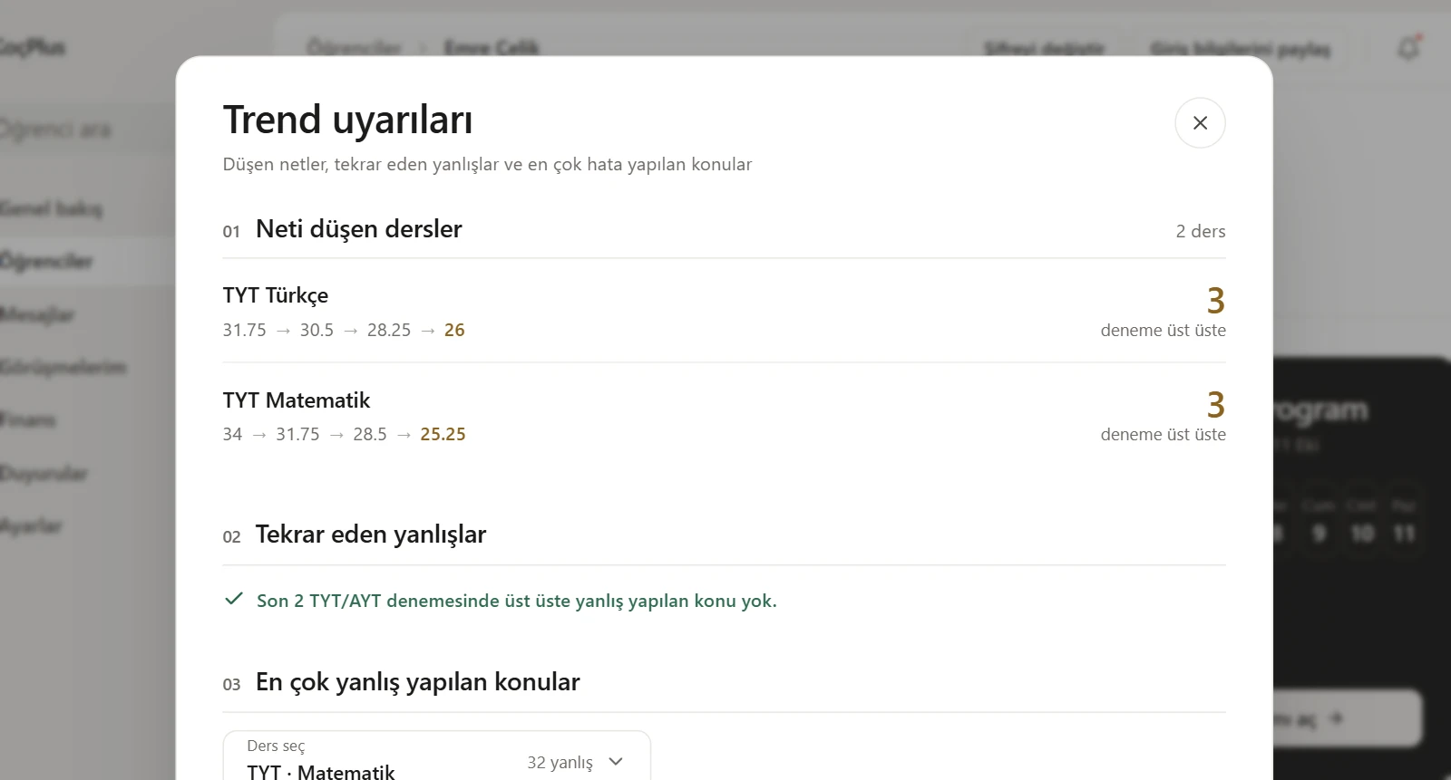Screen dimensions: 1451x780
Task: Open Ayarlar in the background sidebar
Action: [31, 525]
